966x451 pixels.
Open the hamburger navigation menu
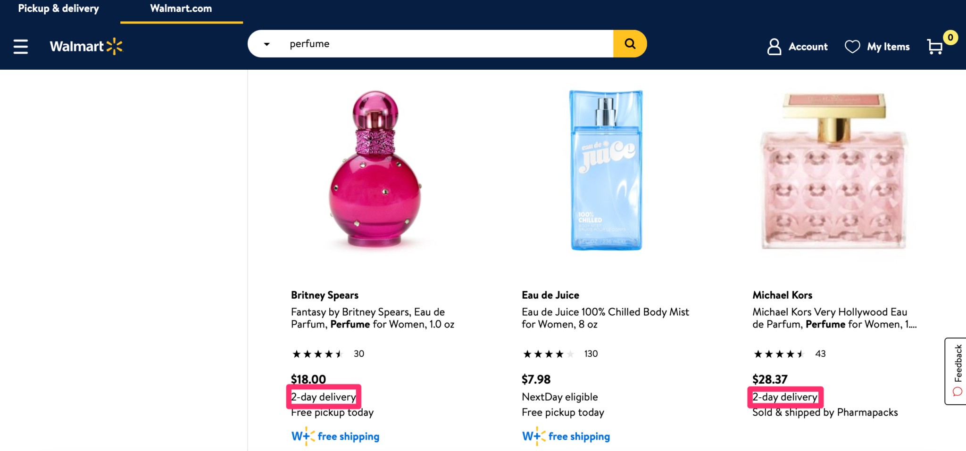(20, 46)
